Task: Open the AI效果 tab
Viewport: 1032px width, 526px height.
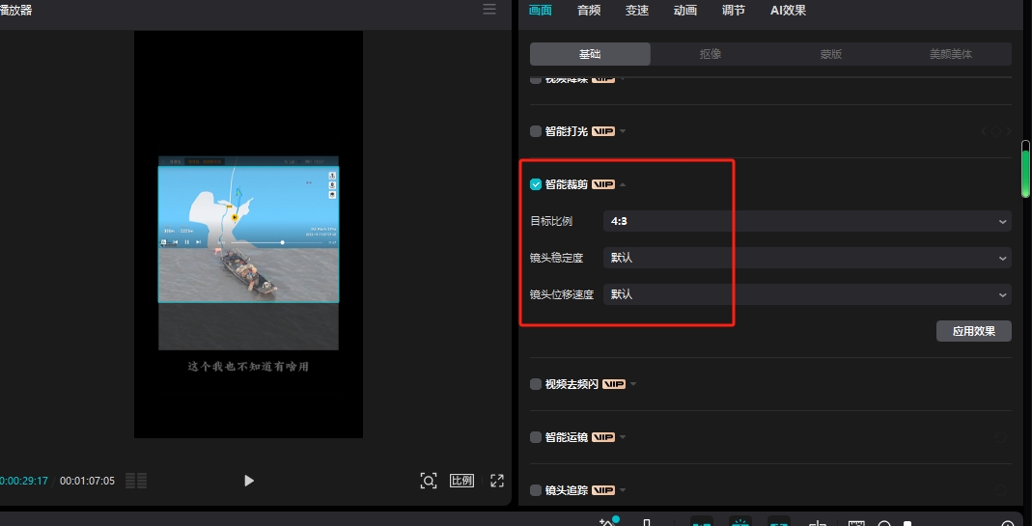Action: [788, 11]
